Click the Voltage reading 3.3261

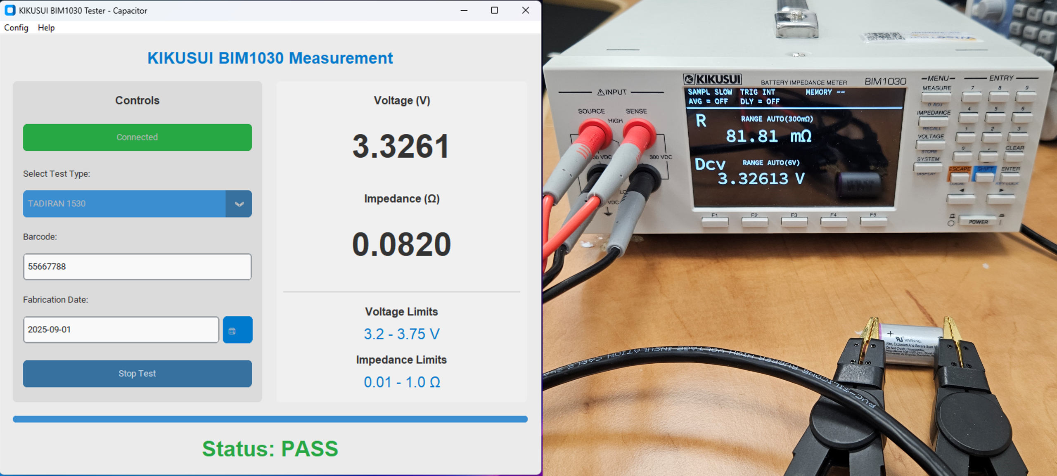click(x=401, y=147)
